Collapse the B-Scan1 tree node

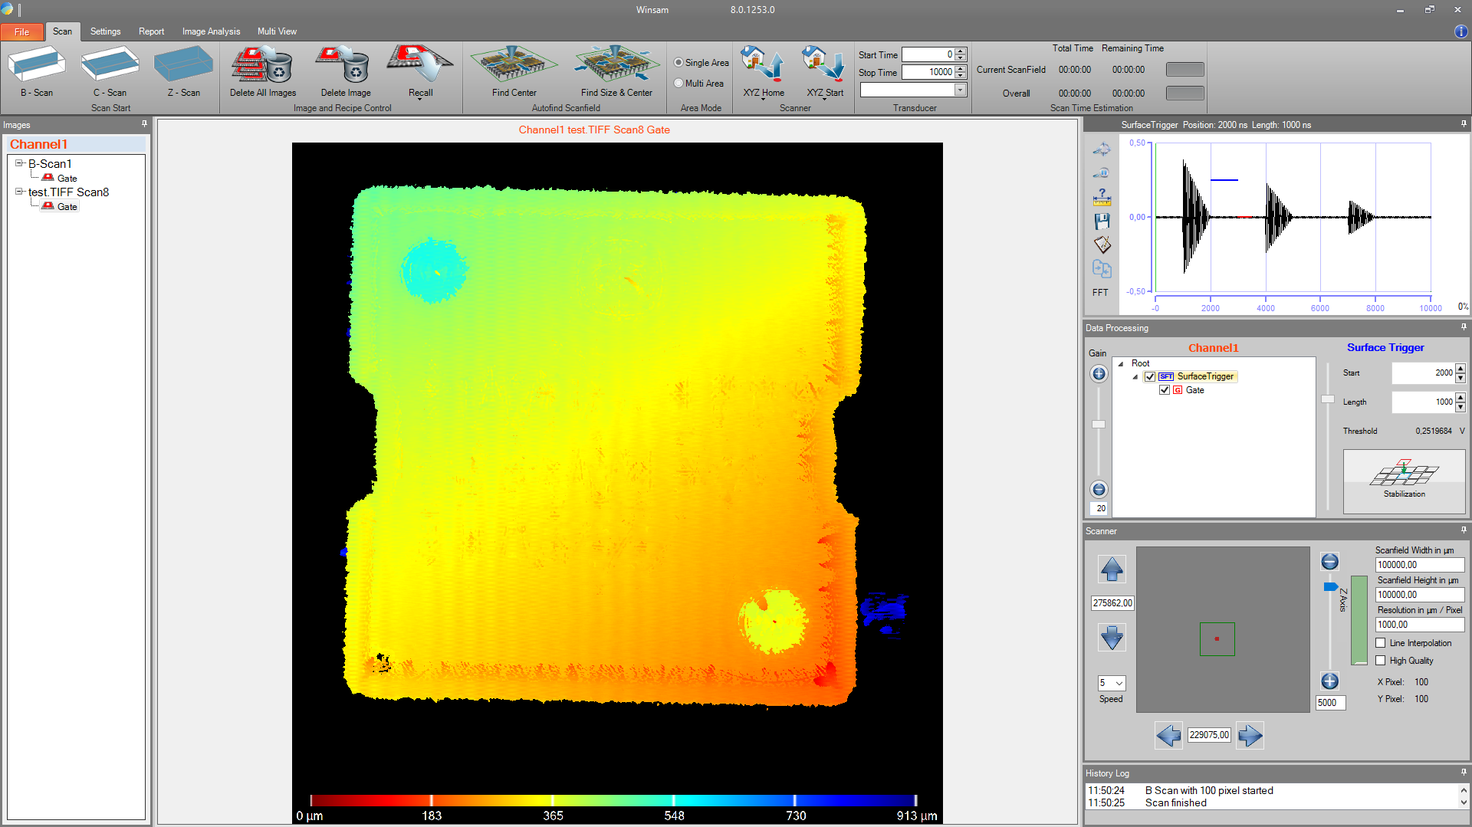(x=19, y=163)
